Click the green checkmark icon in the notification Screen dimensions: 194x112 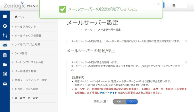[63, 9]
